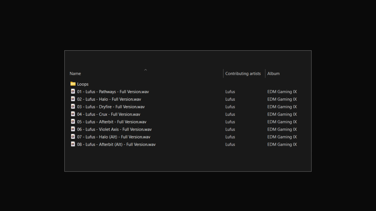Click the file icon beside 06 Violet Axis
376x211 pixels.
pos(73,129)
